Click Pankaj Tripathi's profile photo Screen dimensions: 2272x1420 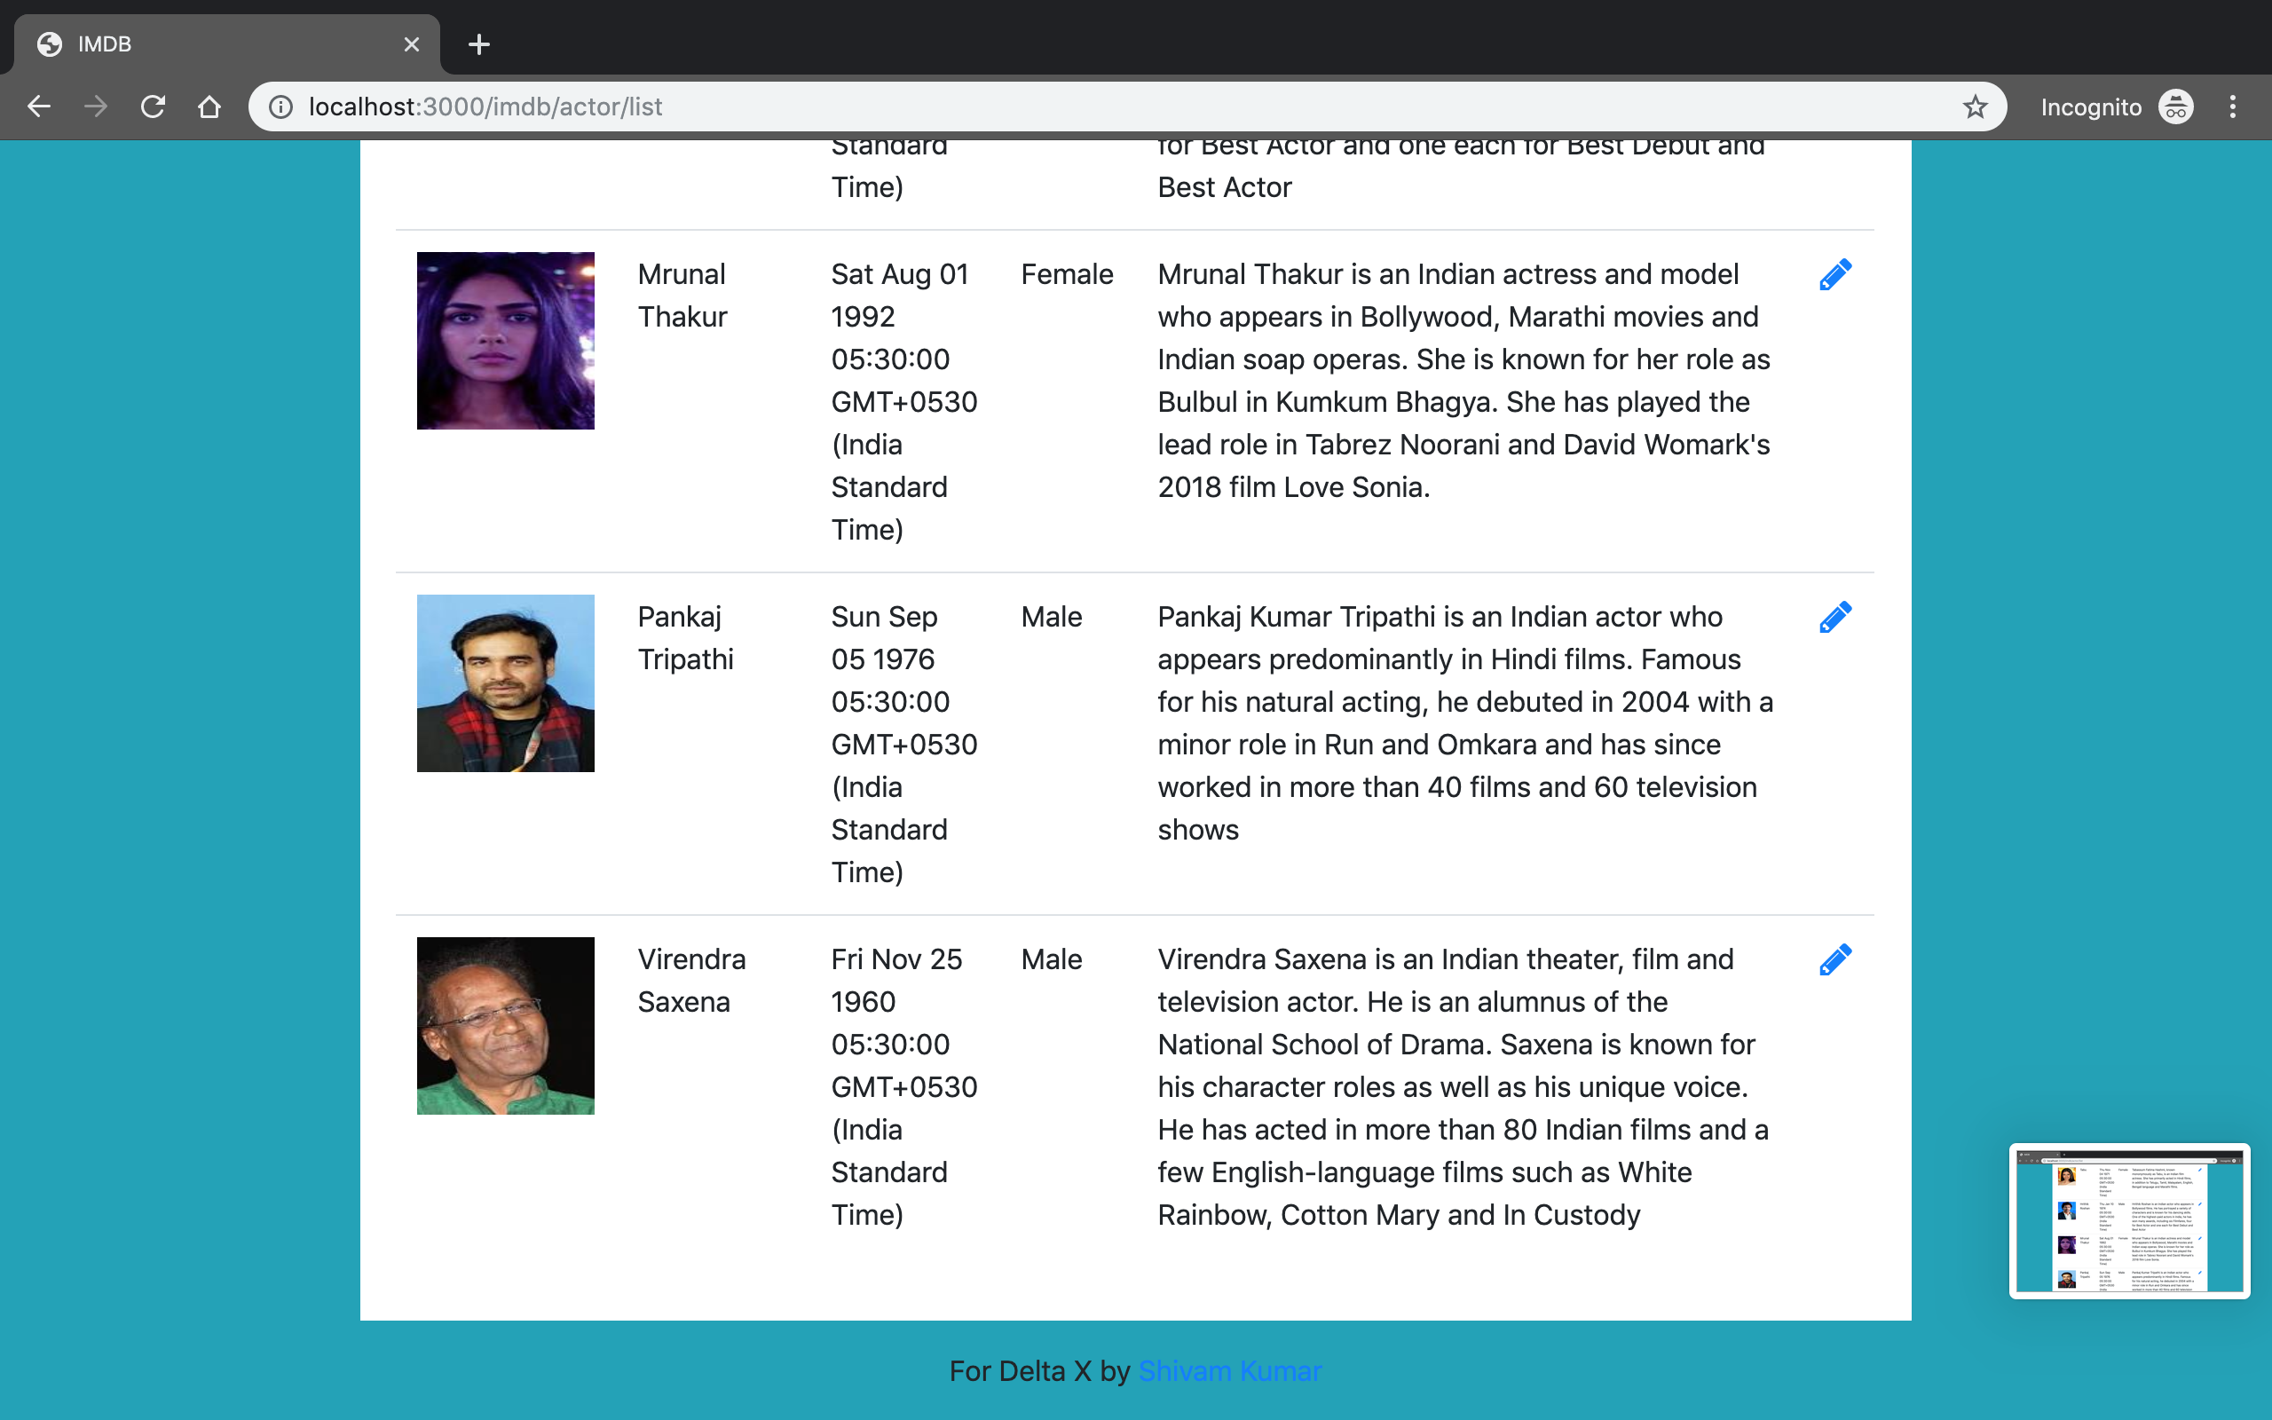(504, 682)
